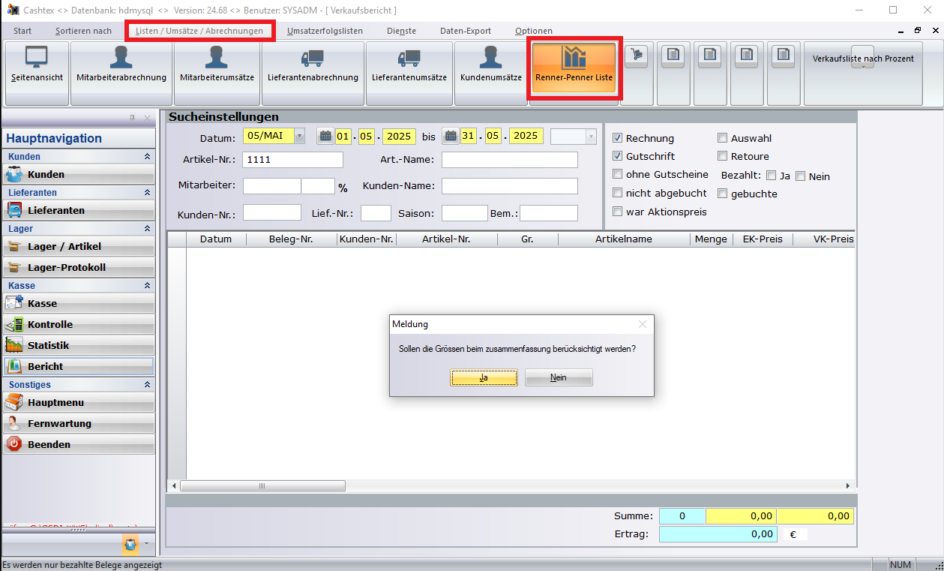Viewport: 944px width, 571px height.
Task: Open the Seitenansicht print preview icon
Action: tap(37, 58)
